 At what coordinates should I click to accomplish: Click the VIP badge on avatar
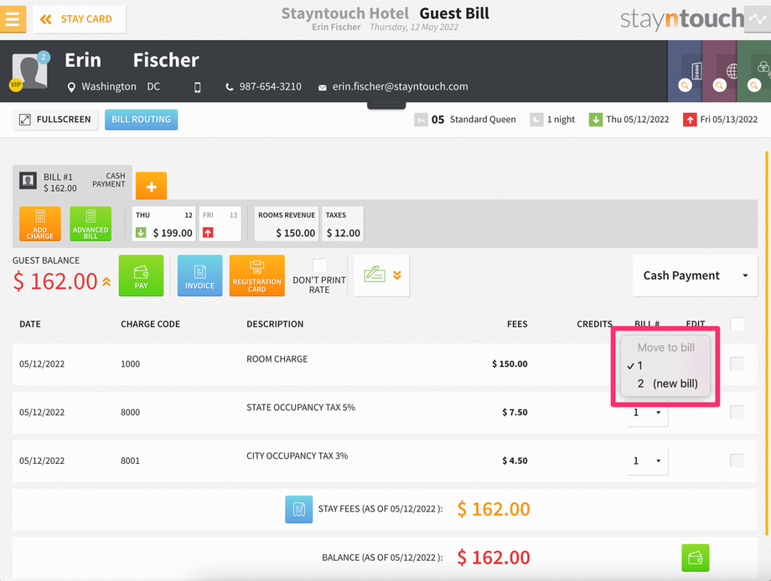tap(16, 85)
